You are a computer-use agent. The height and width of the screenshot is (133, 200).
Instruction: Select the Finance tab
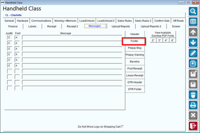tap(13, 26)
